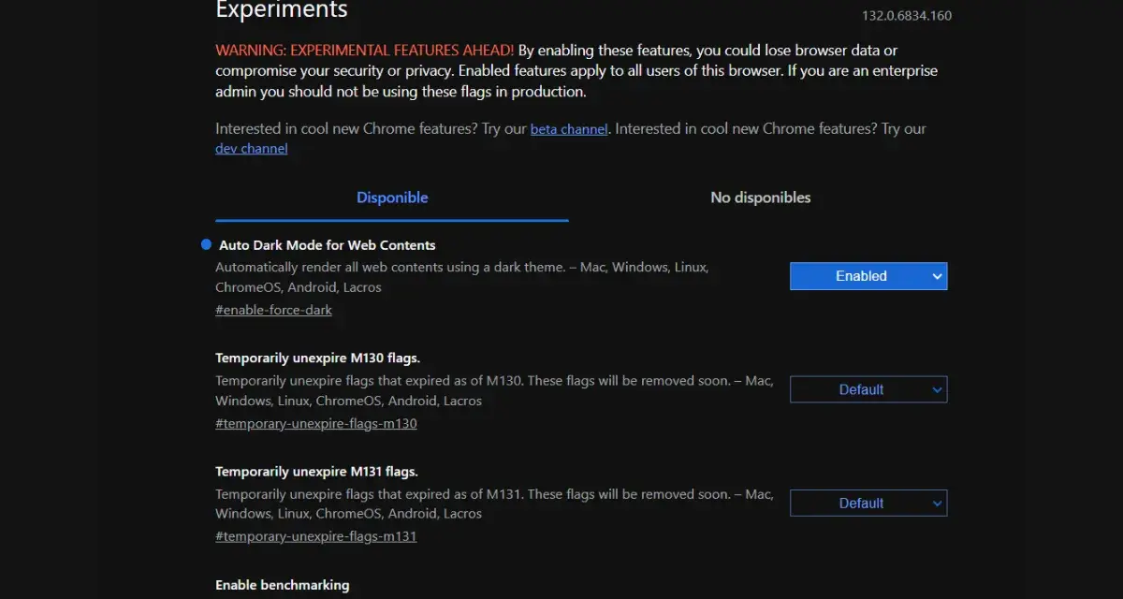The height and width of the screenshot is (599, 1123).
Task: Open the beta channel link
Action: click(x=569, y=129)
